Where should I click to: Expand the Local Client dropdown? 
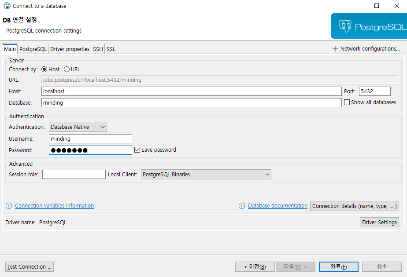click(206, 175)
